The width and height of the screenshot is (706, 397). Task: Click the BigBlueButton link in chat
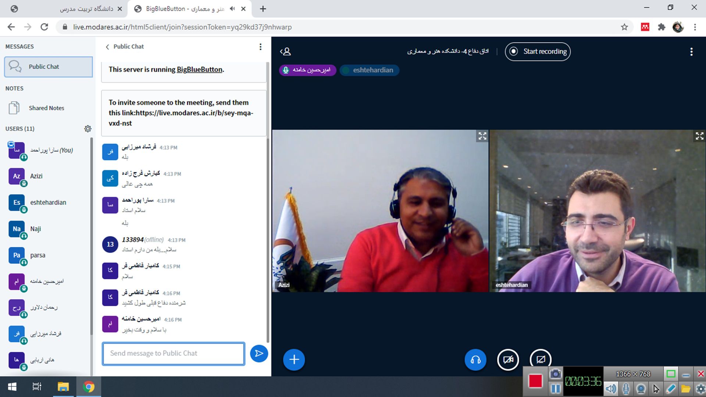199,69
